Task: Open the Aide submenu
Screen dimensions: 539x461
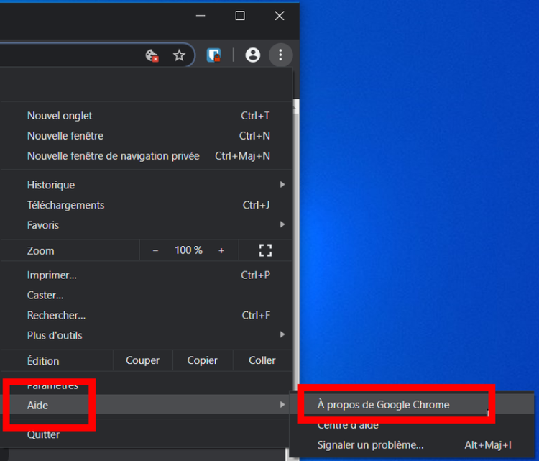Action: [x=38, y=406]
